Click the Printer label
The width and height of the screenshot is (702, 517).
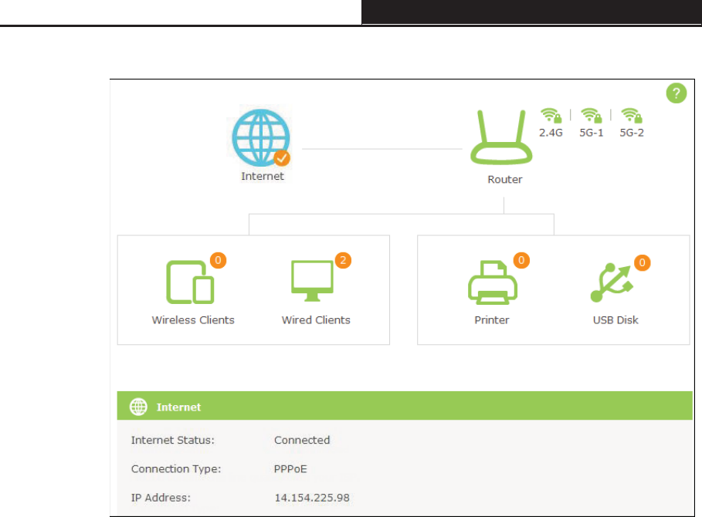[x=492, y=319]
